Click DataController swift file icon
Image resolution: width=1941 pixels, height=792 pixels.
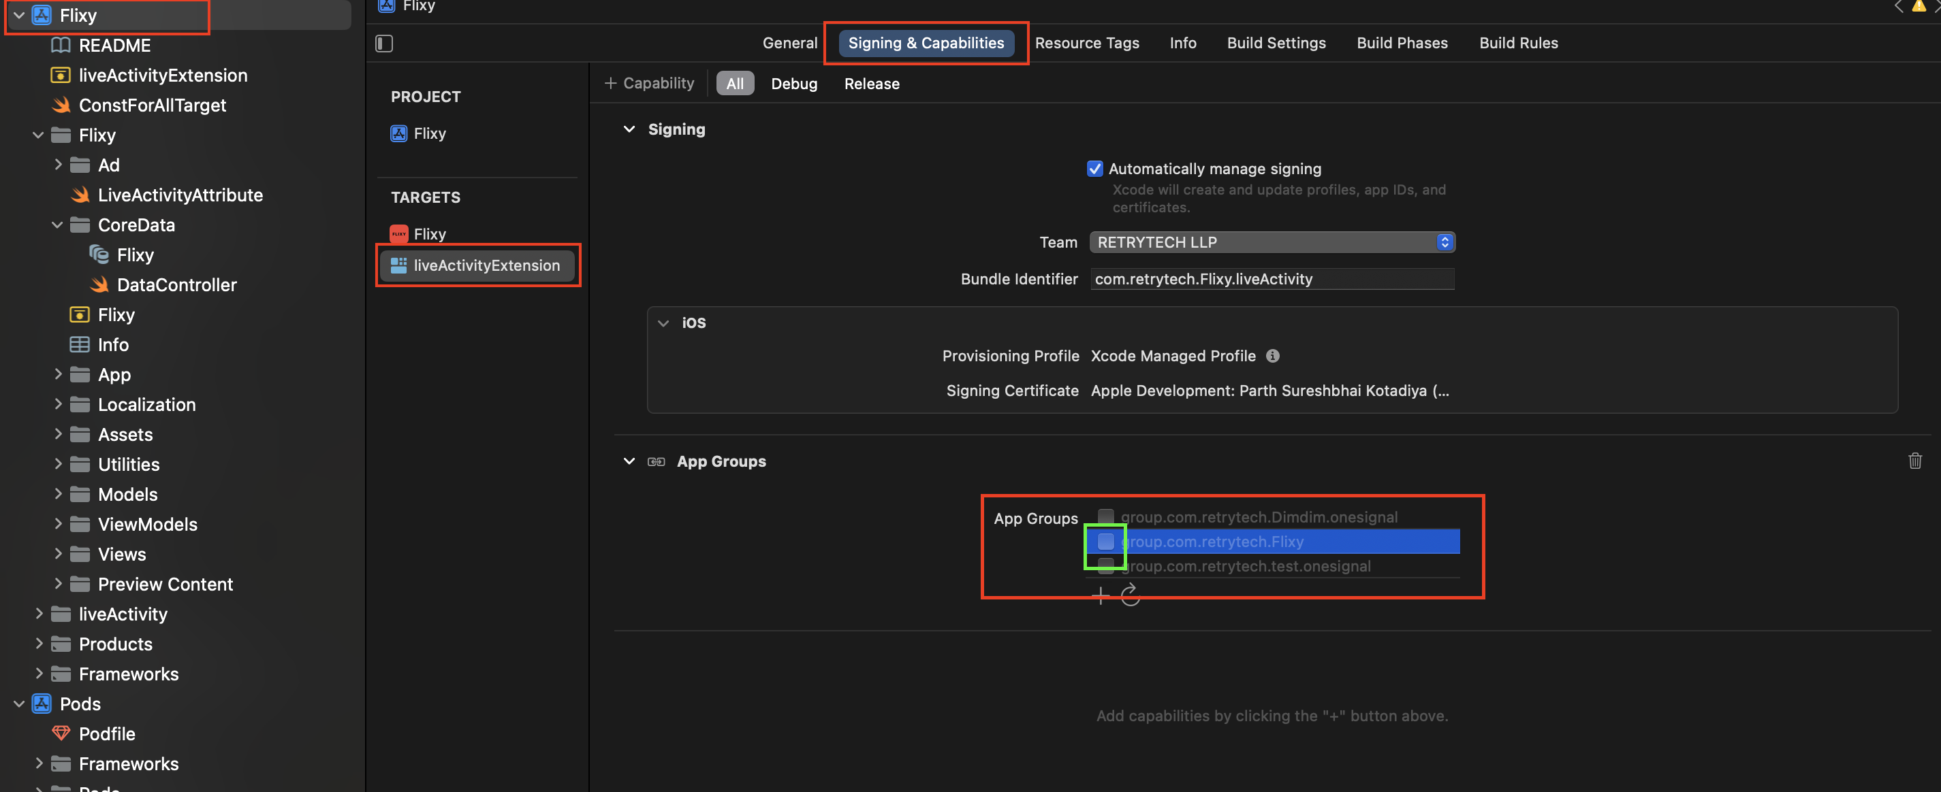[x=99, y=284]
